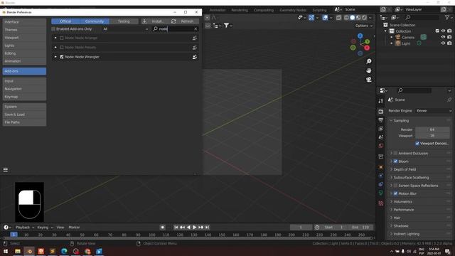Jump to the timeline start frame
This screenshot has height=256, width=455.
coord(176,228)
